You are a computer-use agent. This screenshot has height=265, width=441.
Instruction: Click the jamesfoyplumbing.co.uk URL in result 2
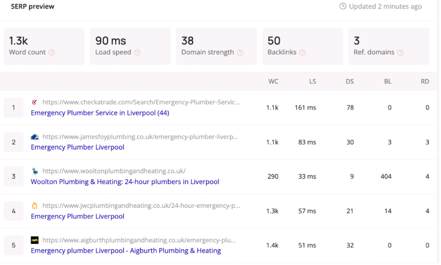(x=140, y=137)
